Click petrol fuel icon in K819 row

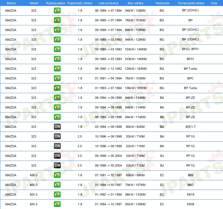point(57,194)
